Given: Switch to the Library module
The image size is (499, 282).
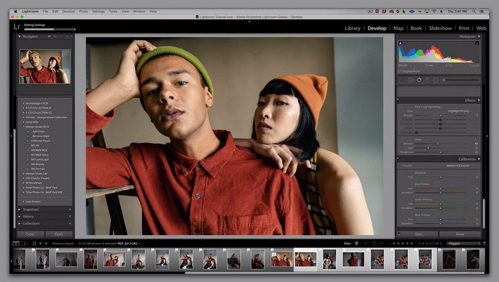Looking at the screenshot, I should [352, 28].
